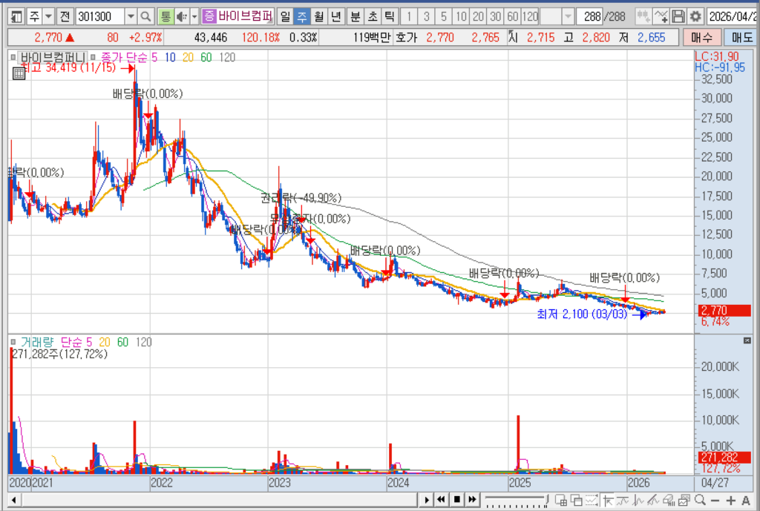Switch to second 초 chart period
This screenshot has width=760, height=511.
coord(373,16)
